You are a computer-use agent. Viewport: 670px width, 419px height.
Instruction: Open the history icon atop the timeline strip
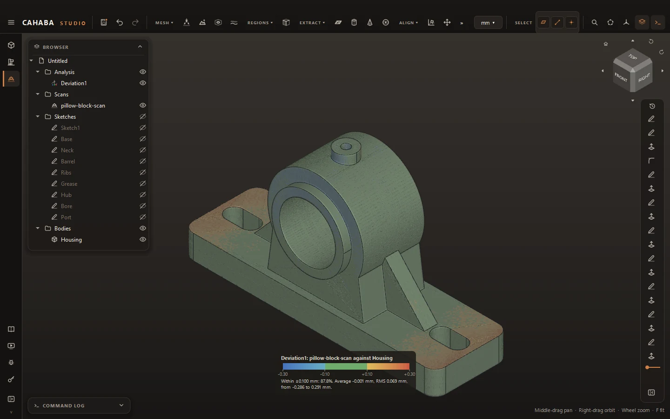pyautogui.click(x=652, y=106)
